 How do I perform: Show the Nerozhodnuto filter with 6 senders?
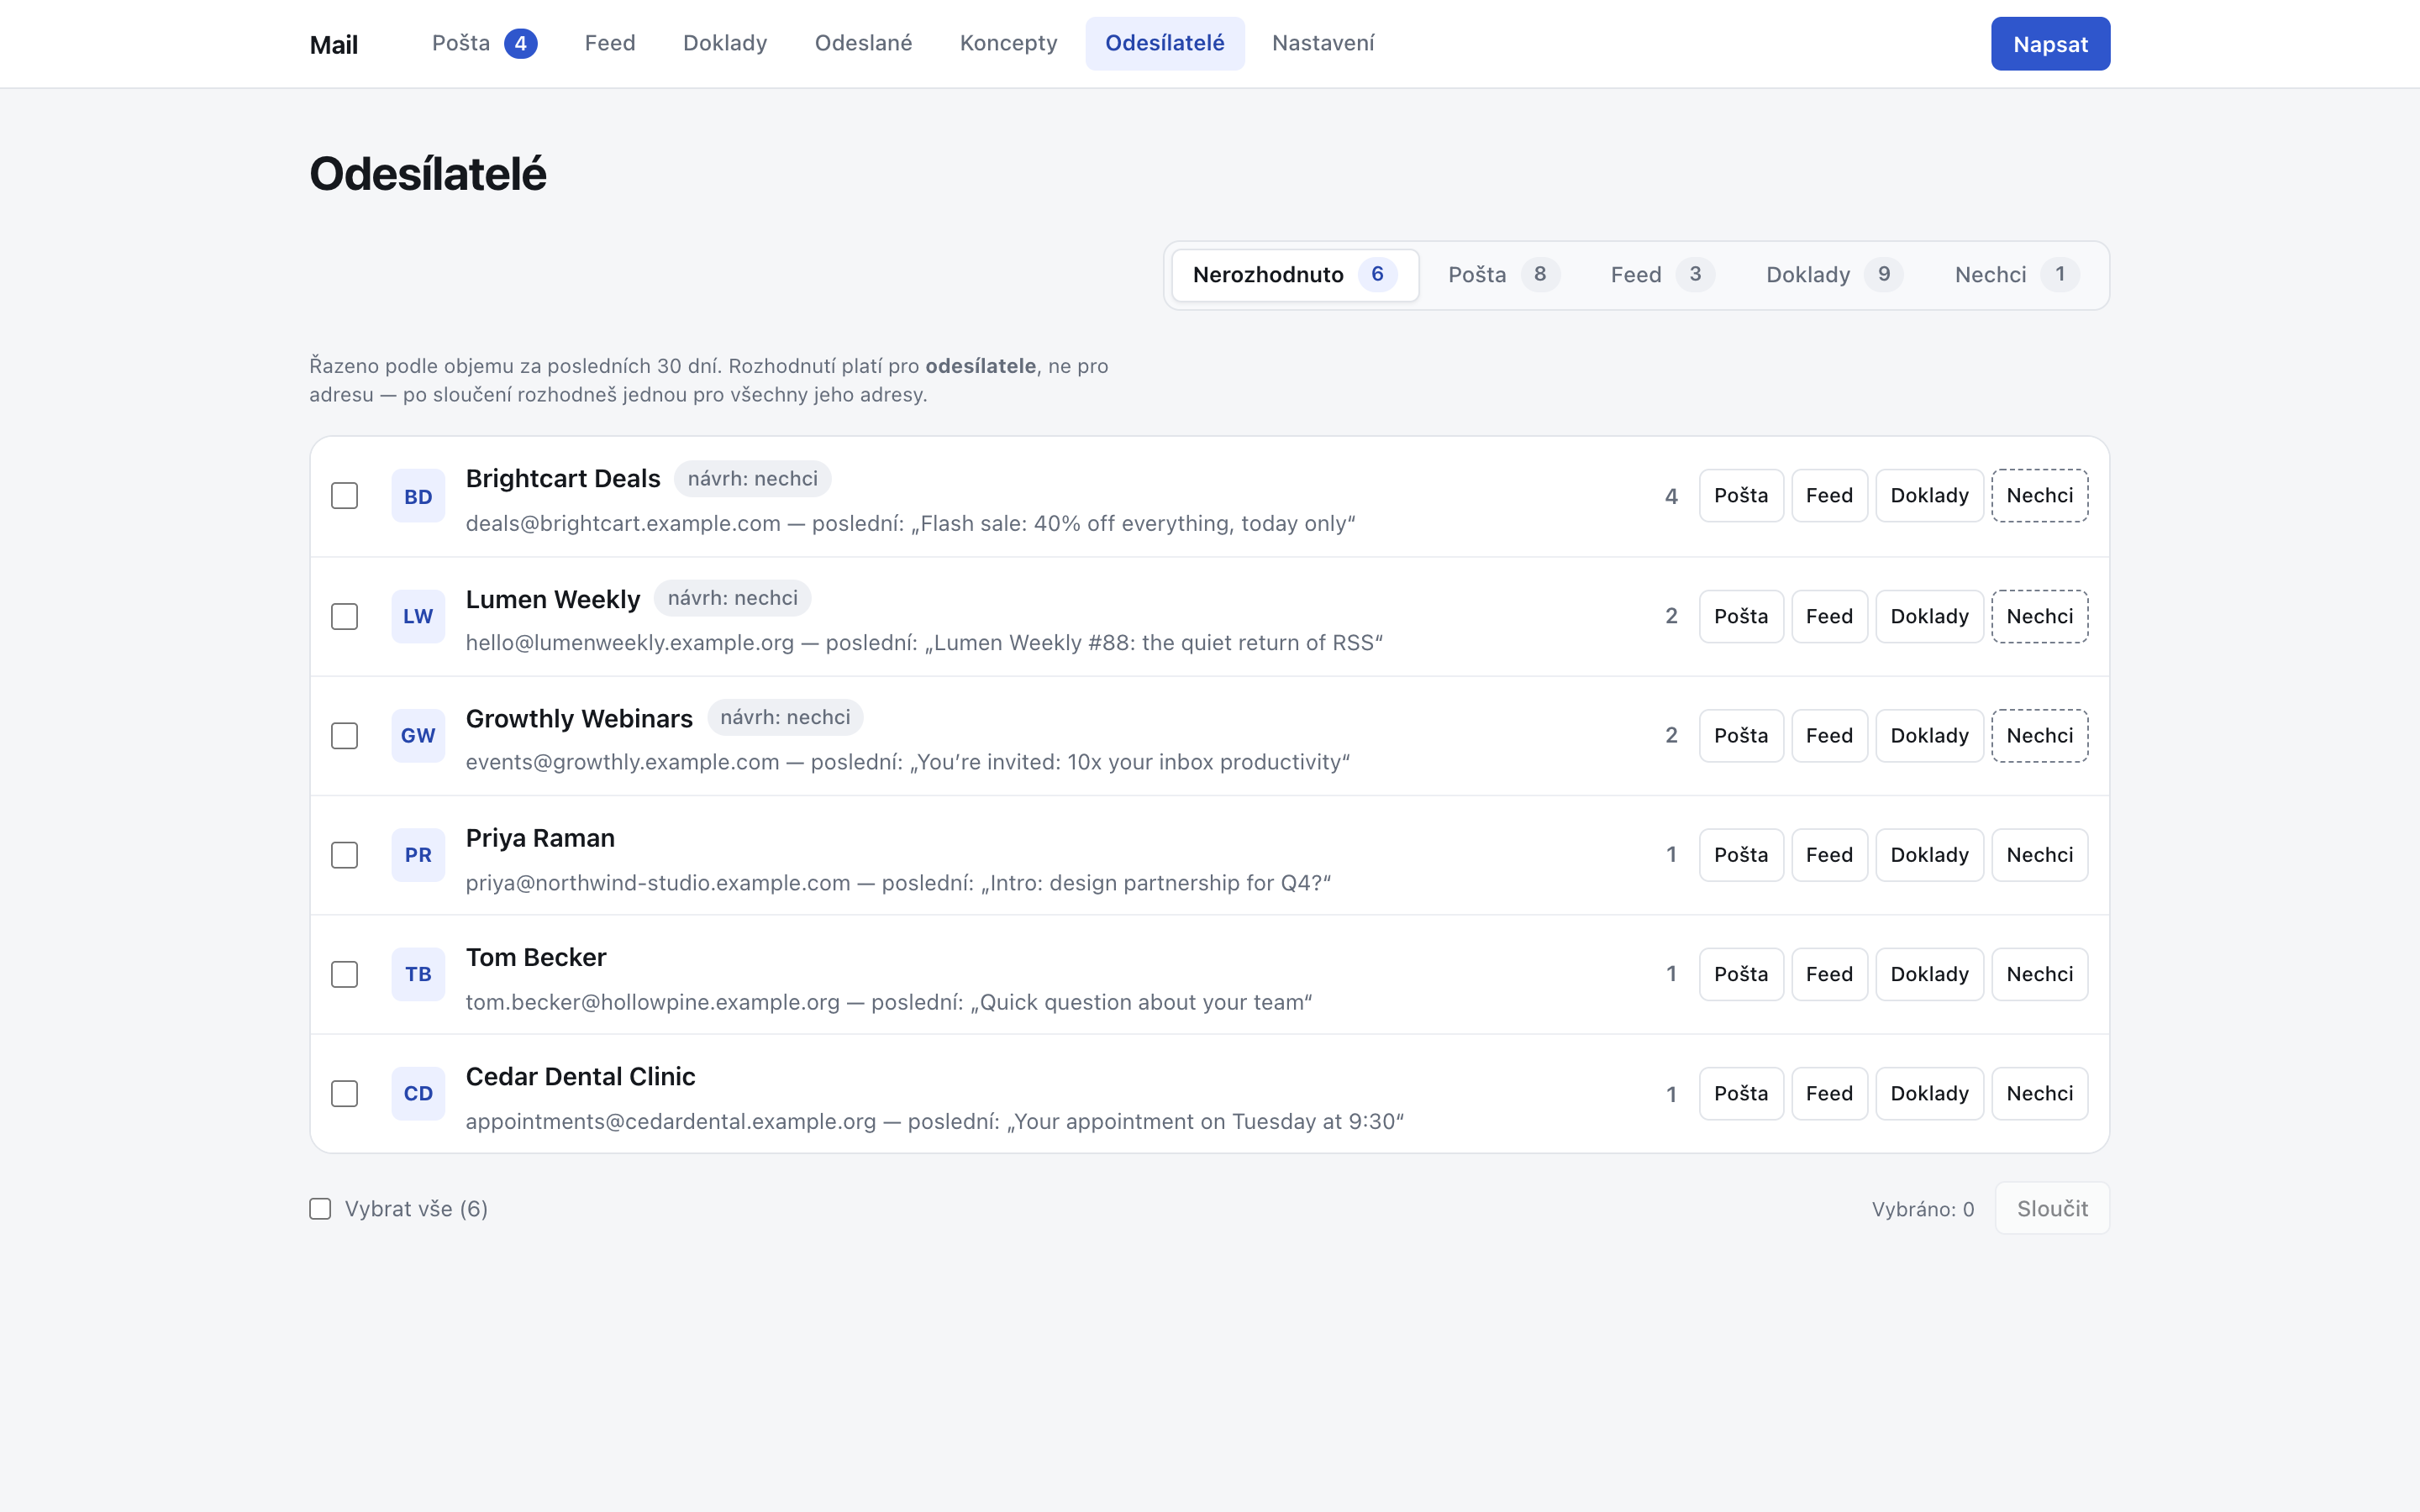click(1295, 275)
